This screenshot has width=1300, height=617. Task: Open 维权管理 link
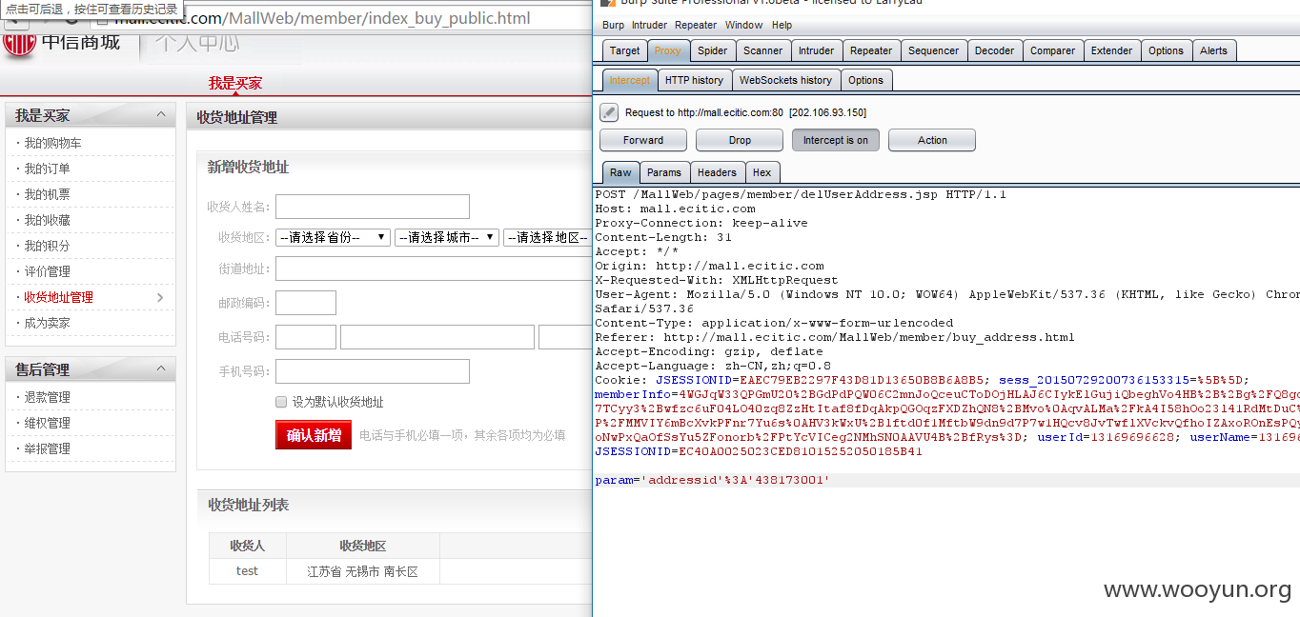47,423
